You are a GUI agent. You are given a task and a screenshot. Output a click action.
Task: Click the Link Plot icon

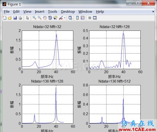[x=70, y=18]
